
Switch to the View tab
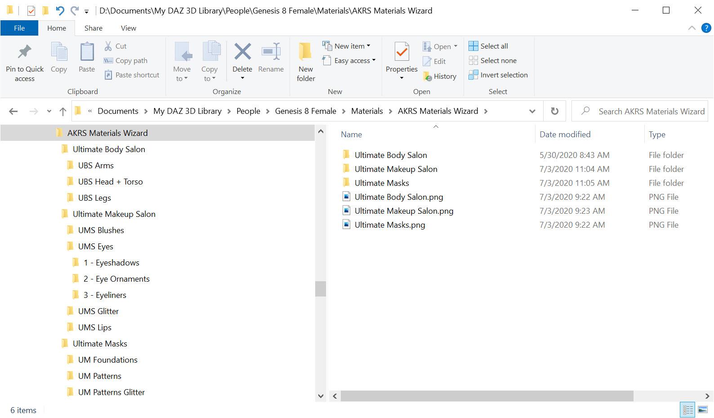point(129,28)
